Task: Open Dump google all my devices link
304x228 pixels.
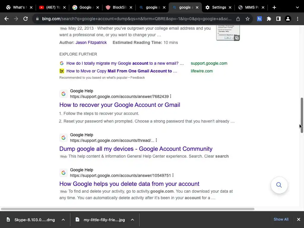Action: (x=136, y=149)
